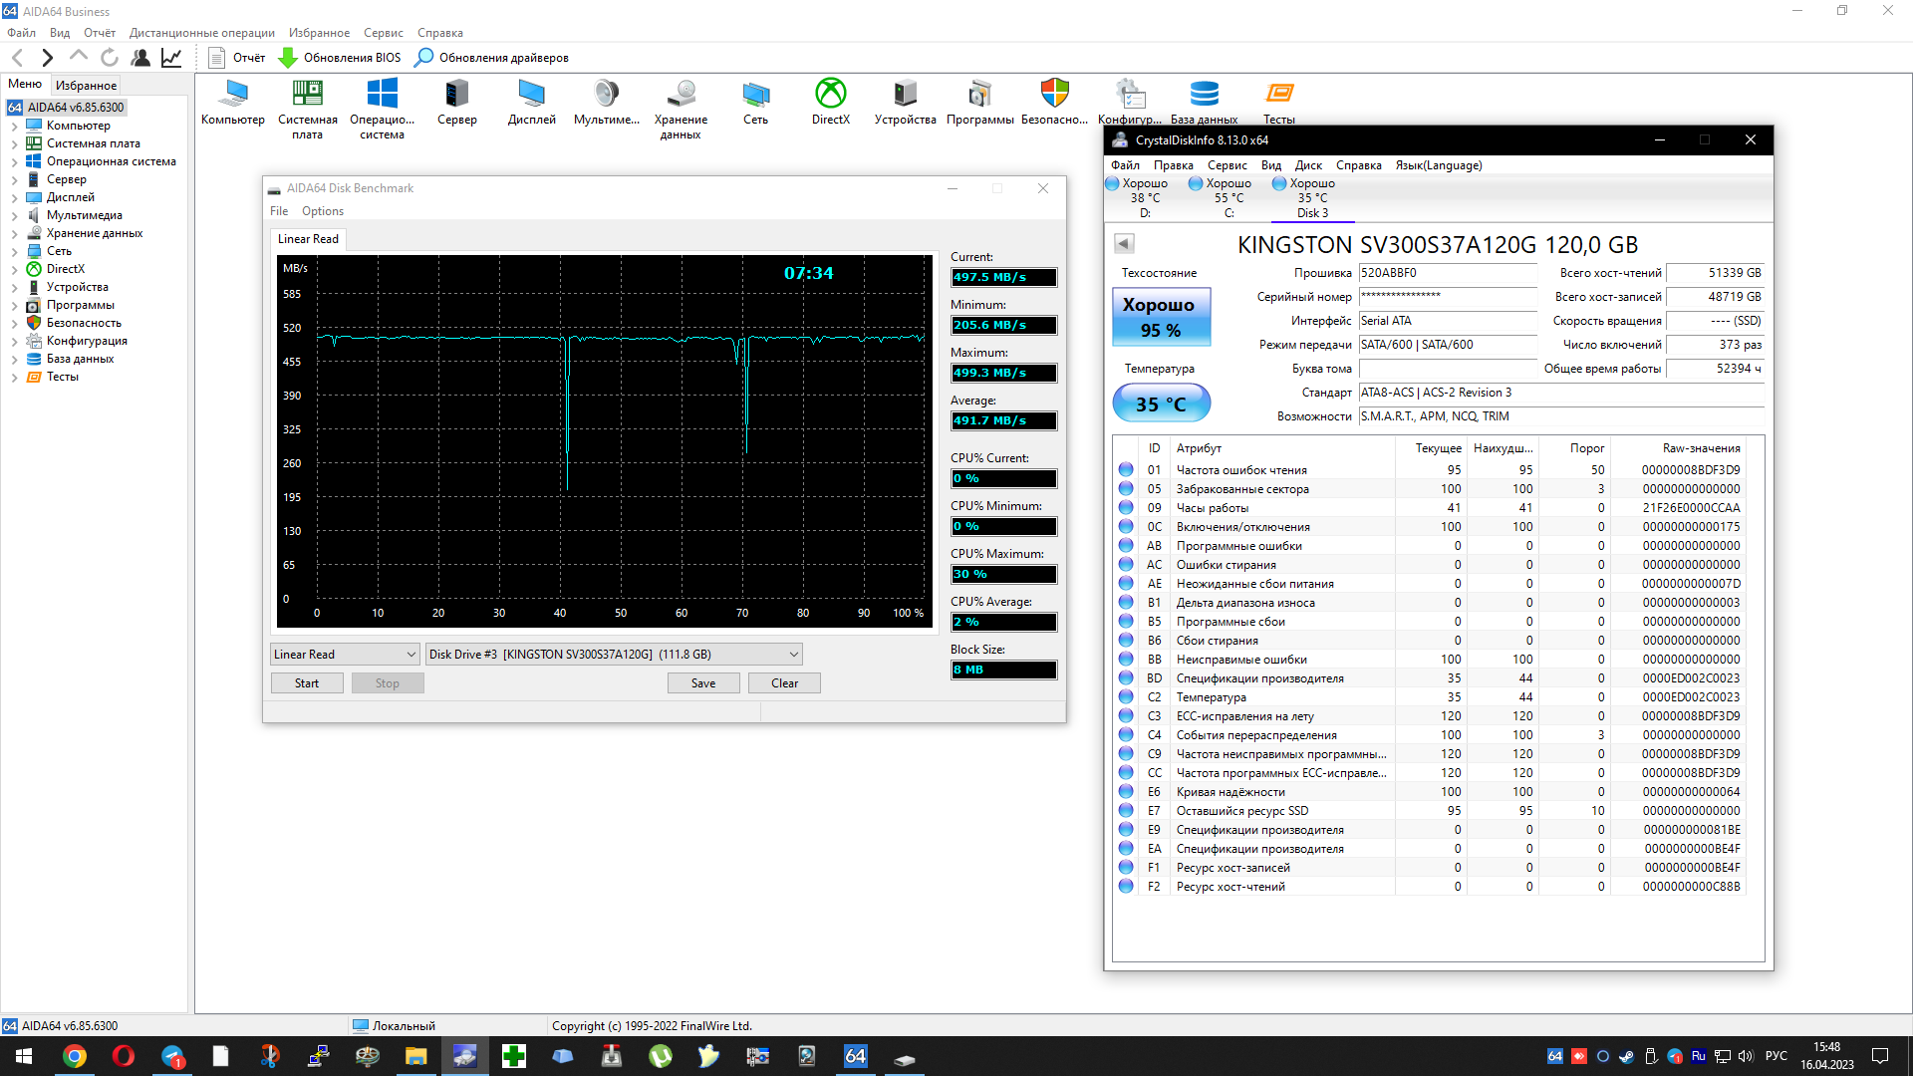
Task: Click previous disk arrow in CrystalDiskInfo
Action: tap(1124, 243)
